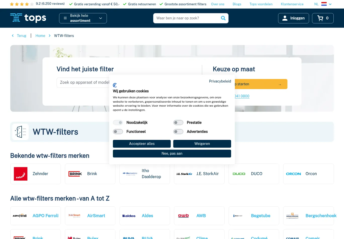Image resolution: width=344 pixels, height=239 pixels.
Task: Click the Tops logo in header
Action: [x=28, y=18]
